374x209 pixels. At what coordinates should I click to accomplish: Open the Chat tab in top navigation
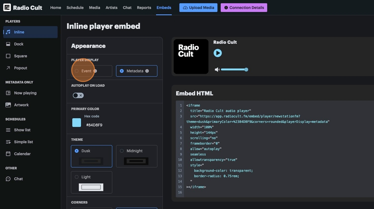pyautogui.click(x=127, y=8)
